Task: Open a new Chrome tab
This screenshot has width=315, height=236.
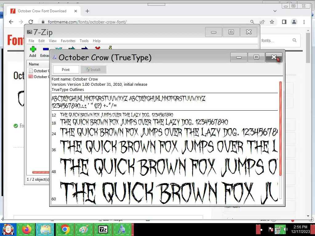Action: pos(87,11)
